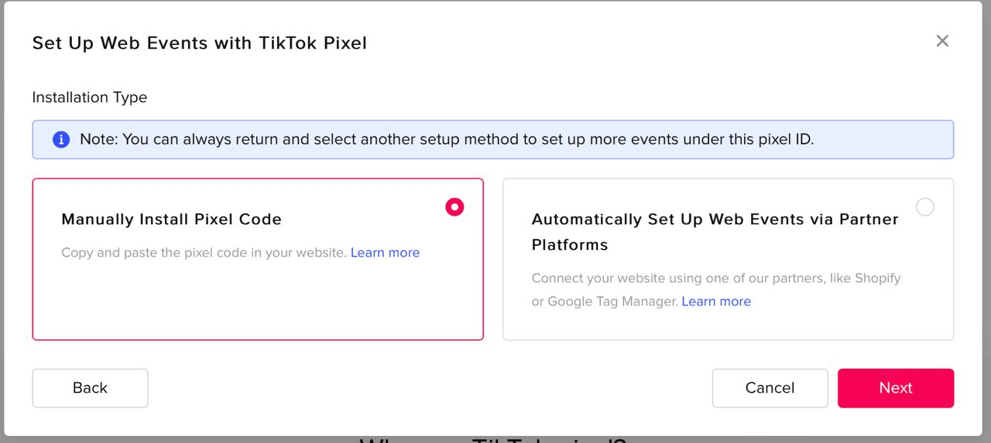Go back with the Back button
Image resolution: width=991 pixels, height=443 pixels.
(x=90, y=388)
